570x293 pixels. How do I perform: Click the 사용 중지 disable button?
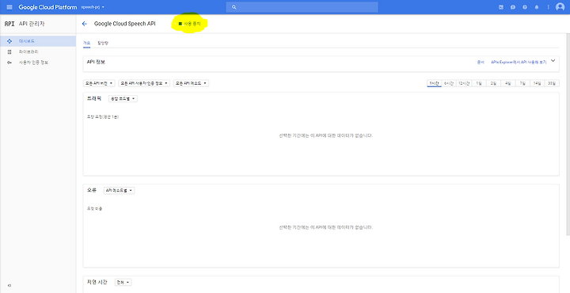189,24
